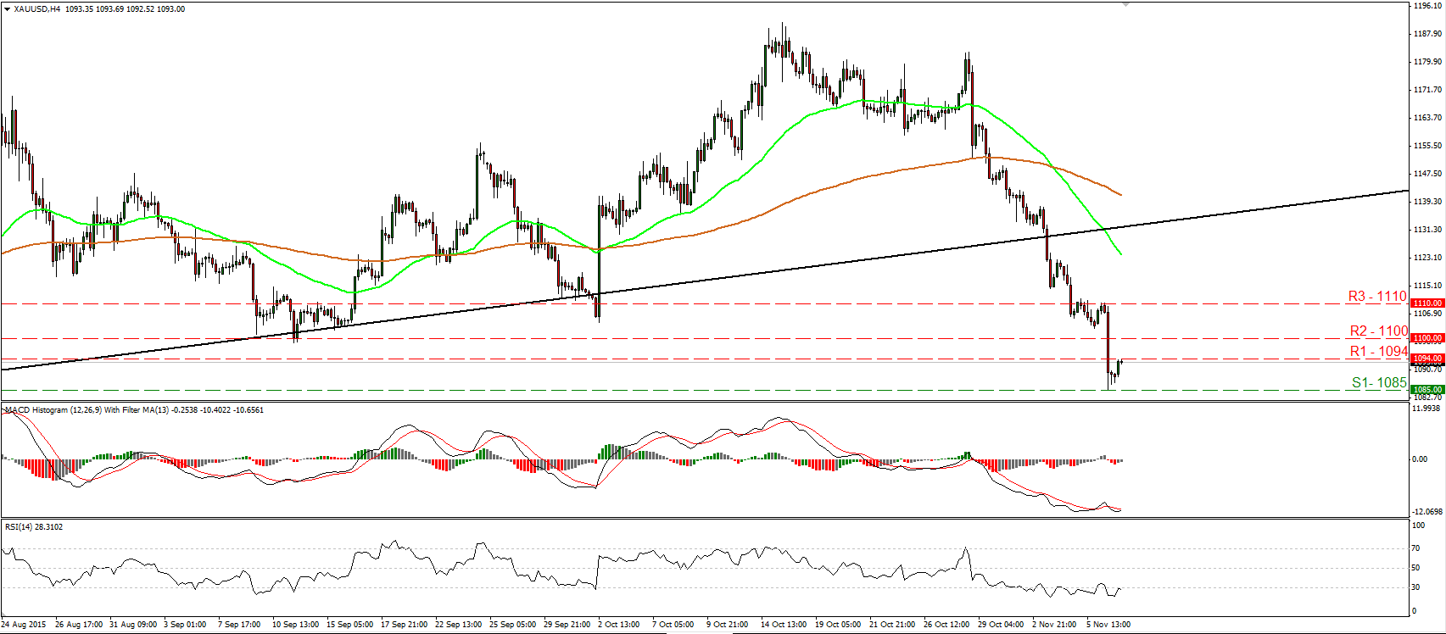1446x634 pixels.
Task: Select the S1- 1085 support label
Action: (1379, 382)
